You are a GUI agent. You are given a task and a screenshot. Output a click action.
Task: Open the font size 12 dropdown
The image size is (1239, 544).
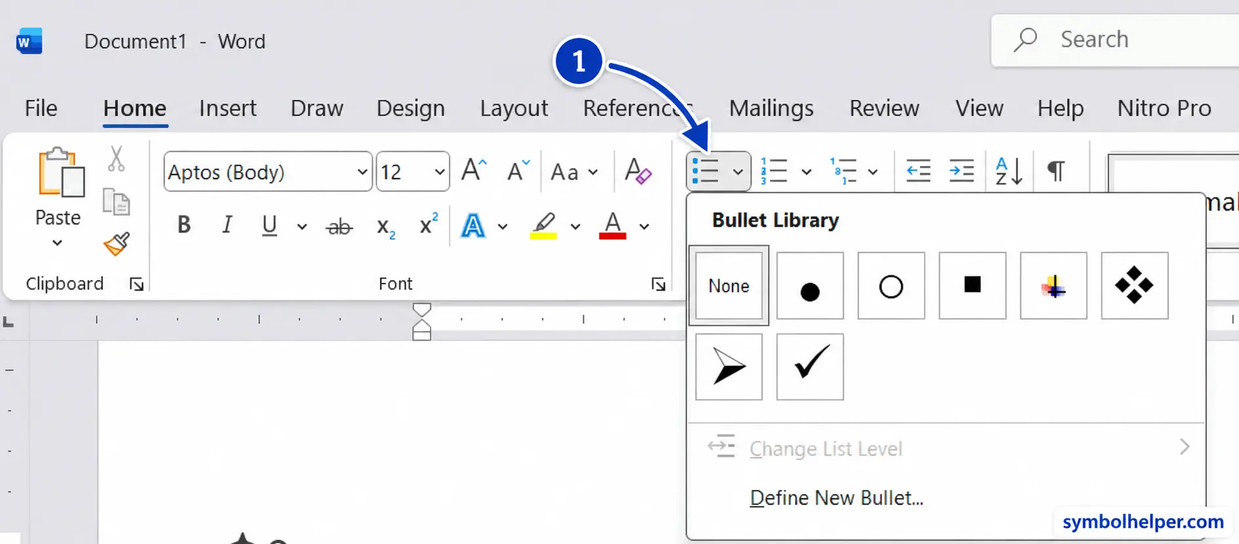439,172
